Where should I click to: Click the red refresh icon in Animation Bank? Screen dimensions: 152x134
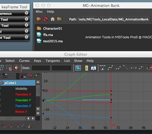click(x=46, y=19)
